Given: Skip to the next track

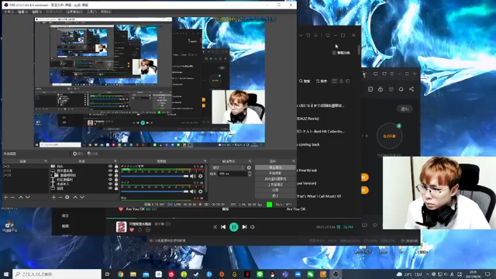Looking at the screenshot, I should (244, 227).
